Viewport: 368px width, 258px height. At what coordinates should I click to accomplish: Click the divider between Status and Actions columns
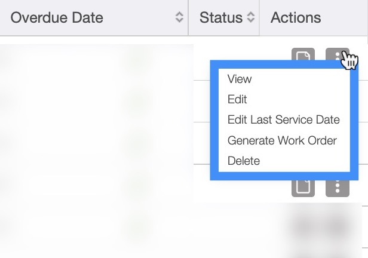point(259,18)
